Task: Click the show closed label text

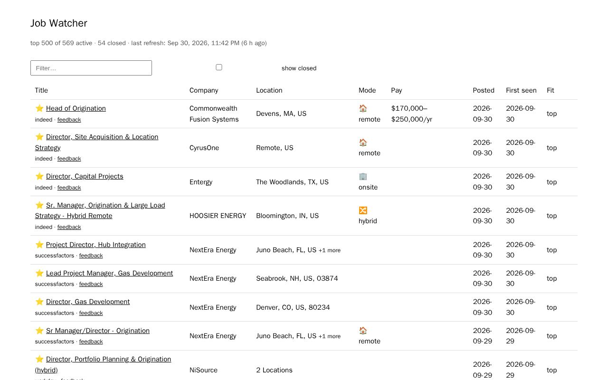Action: pos(299,68)
